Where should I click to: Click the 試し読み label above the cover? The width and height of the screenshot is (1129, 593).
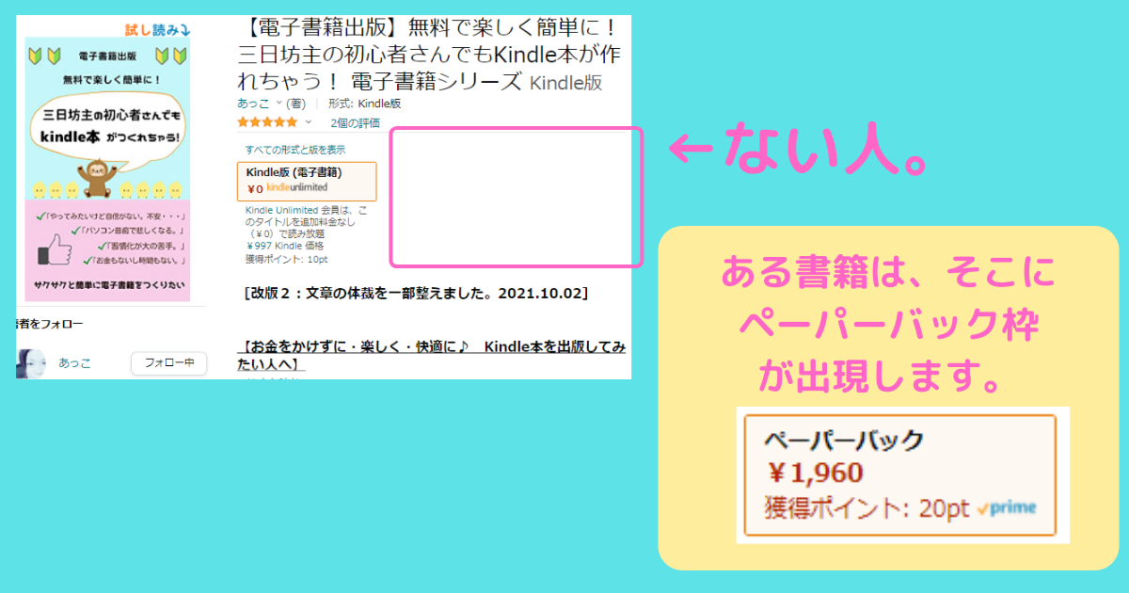click(159, 28)
